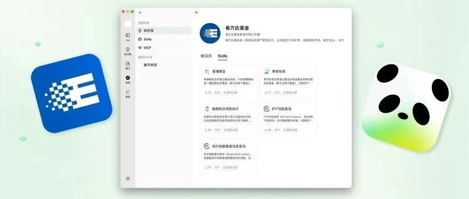The height and width of the screenshot is (199, 469).
Task: Collapse the sidebar panel toggle icon
Action: pyautogui.click(x=140, y=13)
